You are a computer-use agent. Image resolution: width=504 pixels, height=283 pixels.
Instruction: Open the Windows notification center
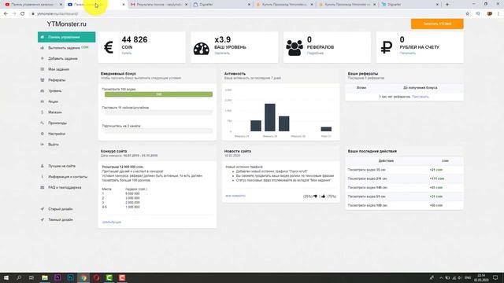click(495, 277)
